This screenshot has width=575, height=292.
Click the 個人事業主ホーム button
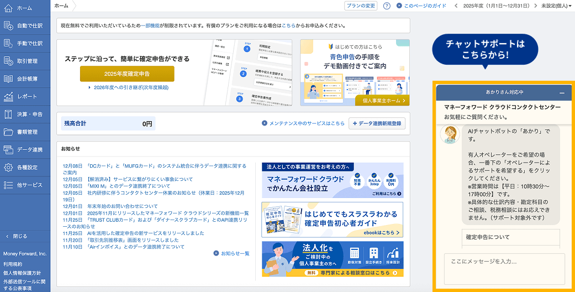pos(382,100)
